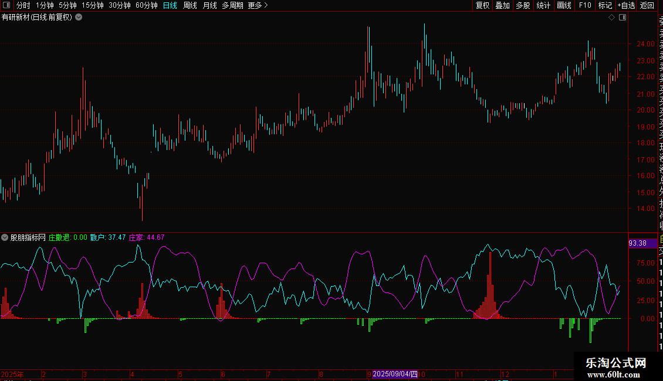Open the indicator dropdown beside 股朋指标网
Screen dimensions: 663x381
click(5, 237)
